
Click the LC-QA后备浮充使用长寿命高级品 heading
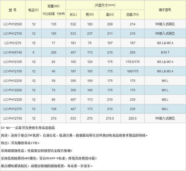[x=28, y=128]
